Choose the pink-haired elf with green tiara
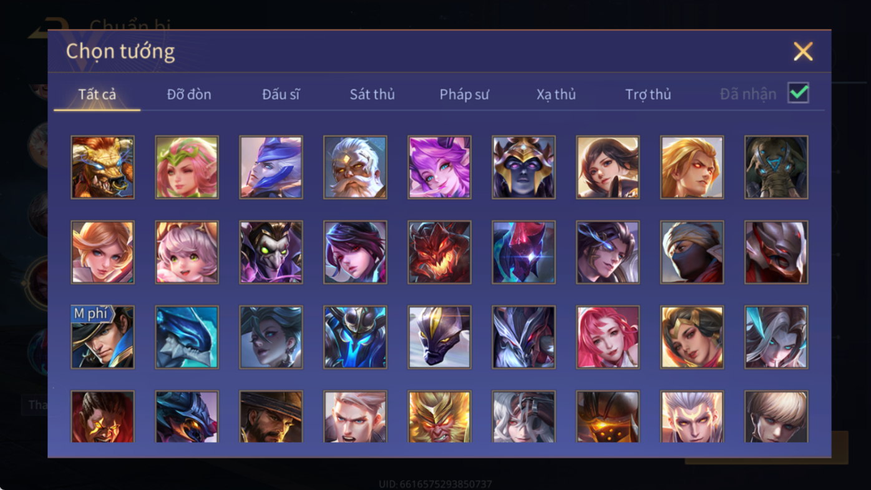 click(187, 167)
